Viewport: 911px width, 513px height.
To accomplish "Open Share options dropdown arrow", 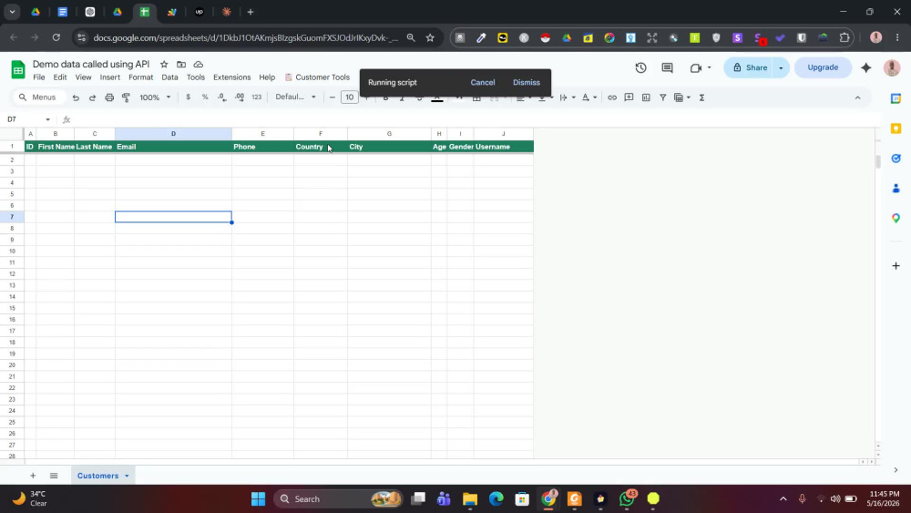I will [x=781, y=68].
